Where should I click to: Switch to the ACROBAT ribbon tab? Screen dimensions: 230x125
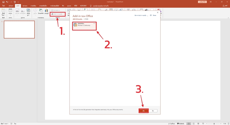83,6
